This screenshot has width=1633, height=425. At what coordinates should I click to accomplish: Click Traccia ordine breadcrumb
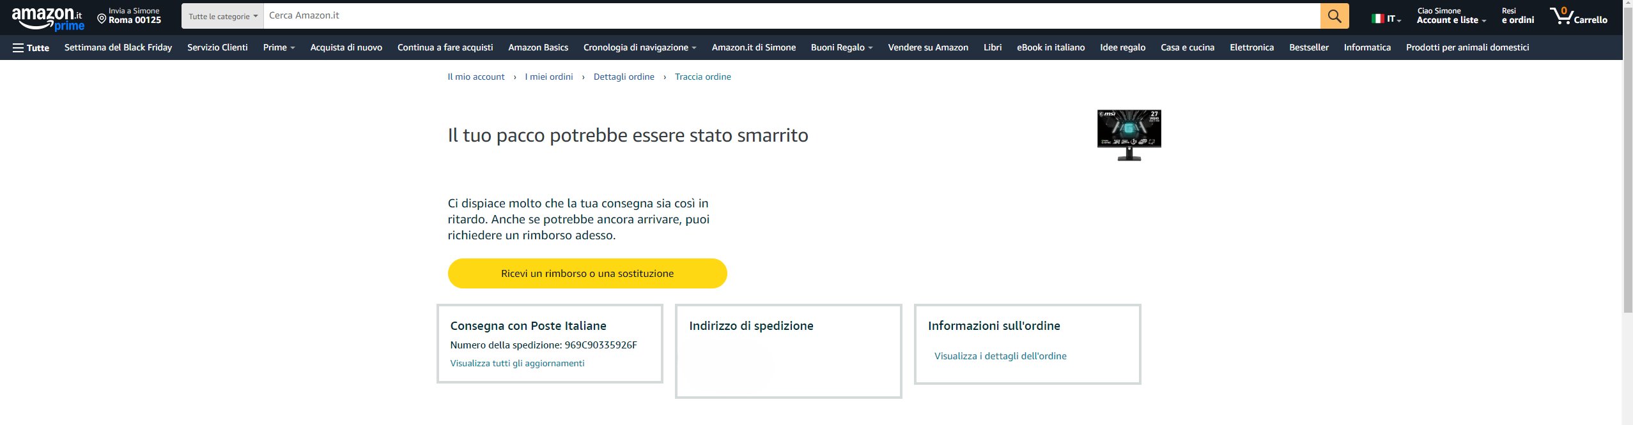(703, 77)
